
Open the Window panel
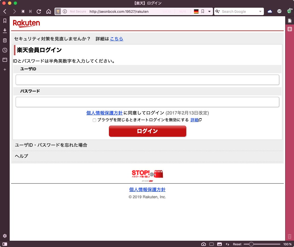click(x=5, y=60)
